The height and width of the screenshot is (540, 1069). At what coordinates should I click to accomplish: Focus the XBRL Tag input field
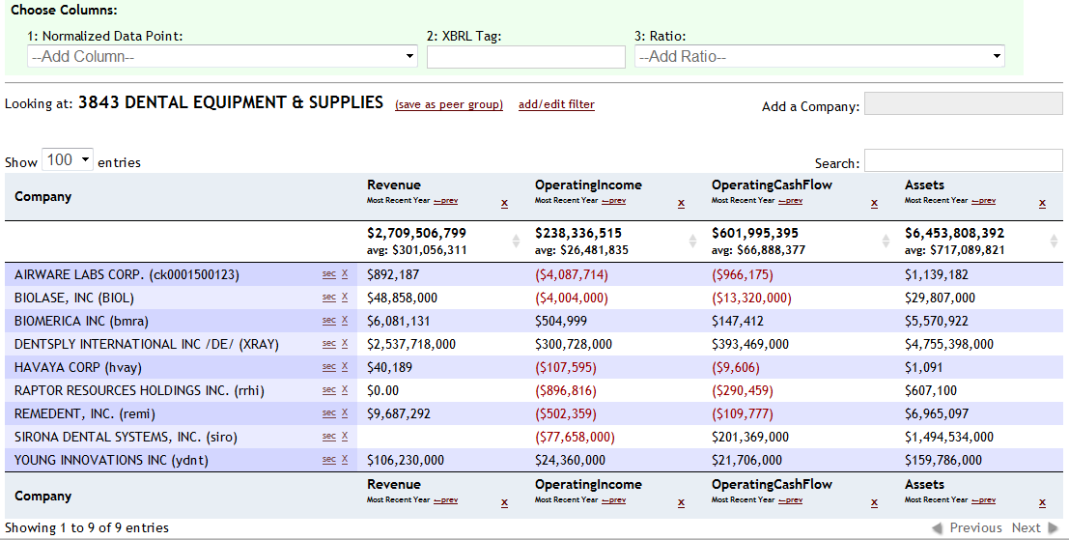tap(526, 57)
